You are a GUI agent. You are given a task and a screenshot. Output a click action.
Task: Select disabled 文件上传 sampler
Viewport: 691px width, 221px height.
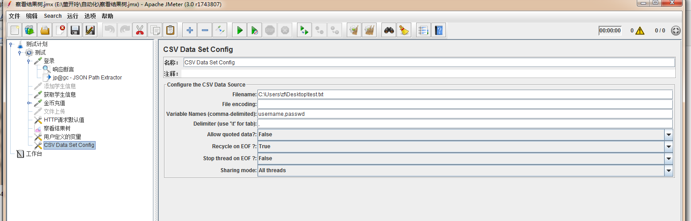click(54, 111)
